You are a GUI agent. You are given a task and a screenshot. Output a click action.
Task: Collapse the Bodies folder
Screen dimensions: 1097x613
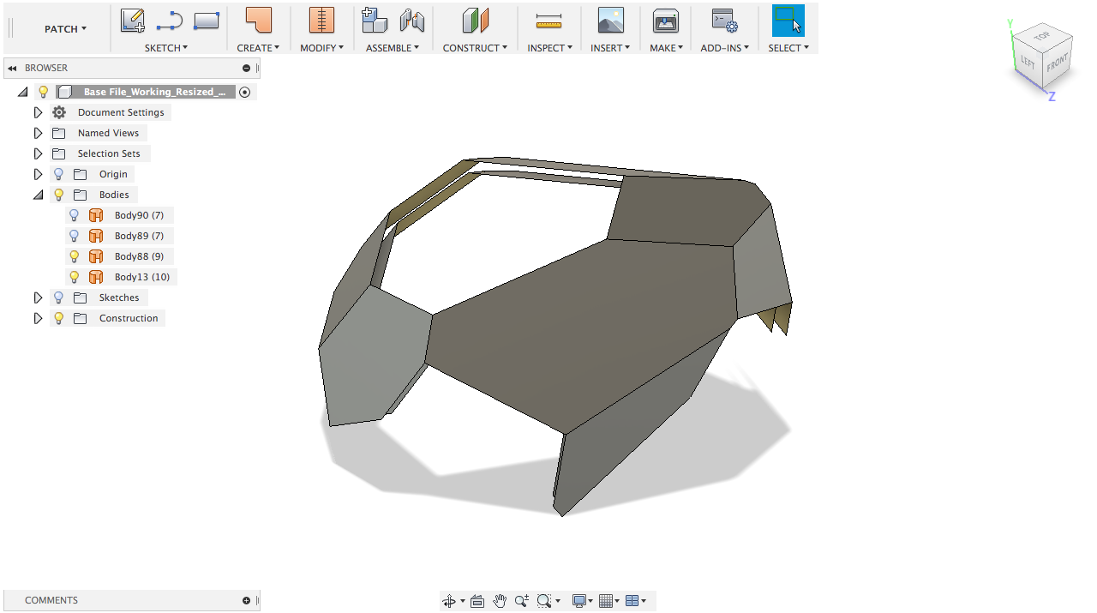38,195
